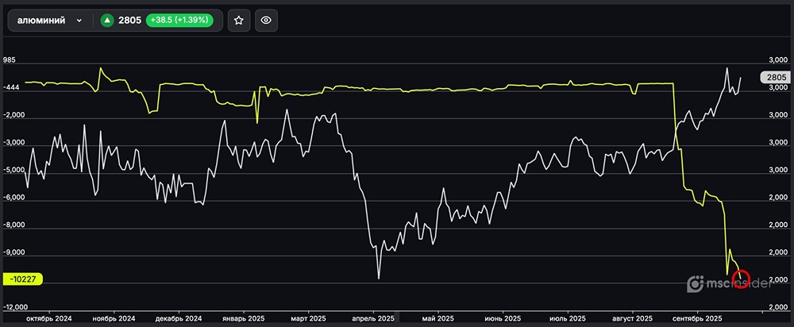
Task: Click the 985 label on left axis
Action: tap(10, 60)
